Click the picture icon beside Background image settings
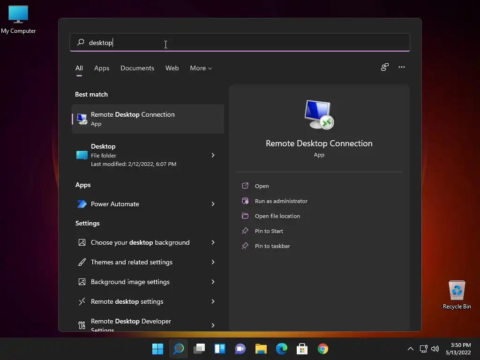The width and height of the screenshot is (480, 360). tap(82, 282)
